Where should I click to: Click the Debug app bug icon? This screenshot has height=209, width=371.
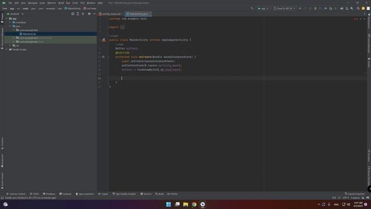(x=315, y=8)
